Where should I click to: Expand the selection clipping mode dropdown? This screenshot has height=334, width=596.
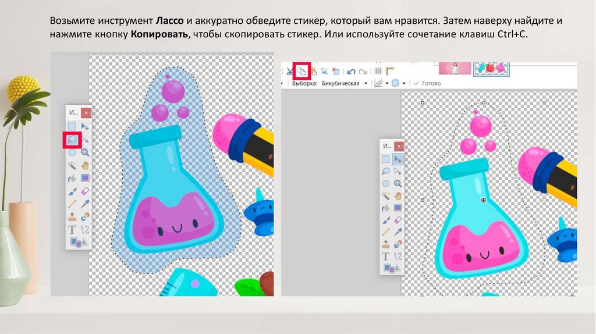click(403, 84)
